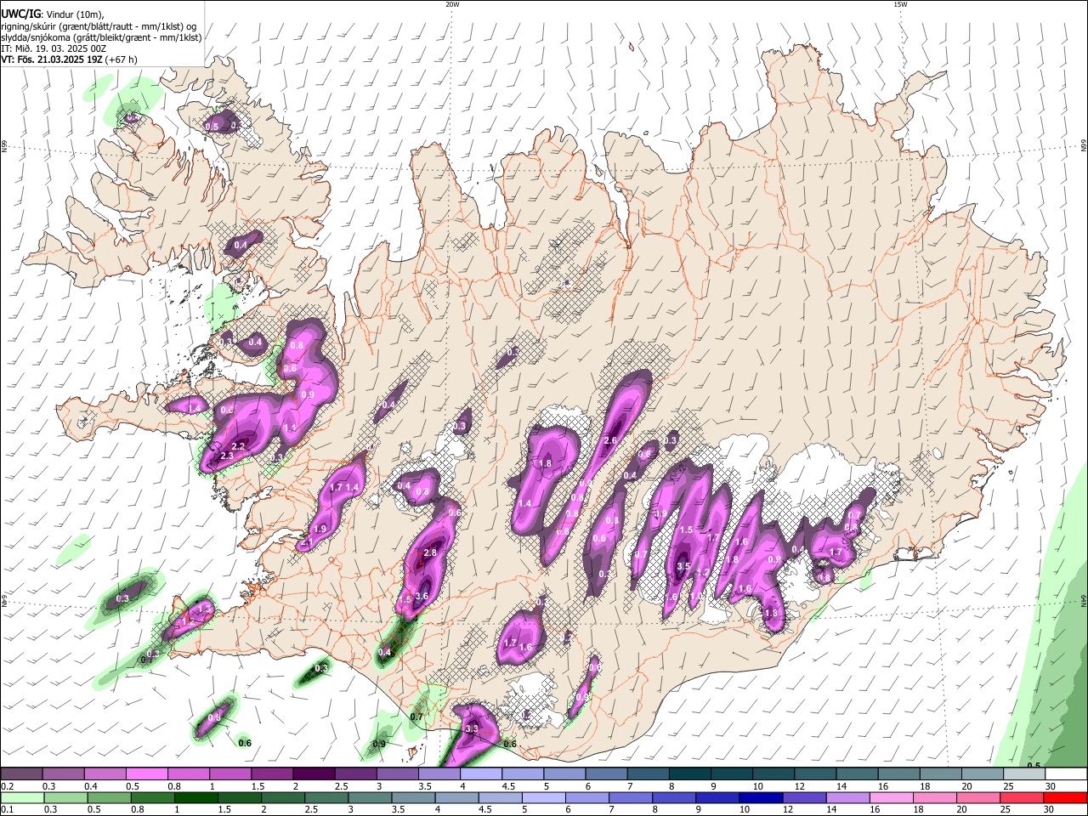
Task: Click the bottom-row legend label "0.1"
Action: point(6,810)
